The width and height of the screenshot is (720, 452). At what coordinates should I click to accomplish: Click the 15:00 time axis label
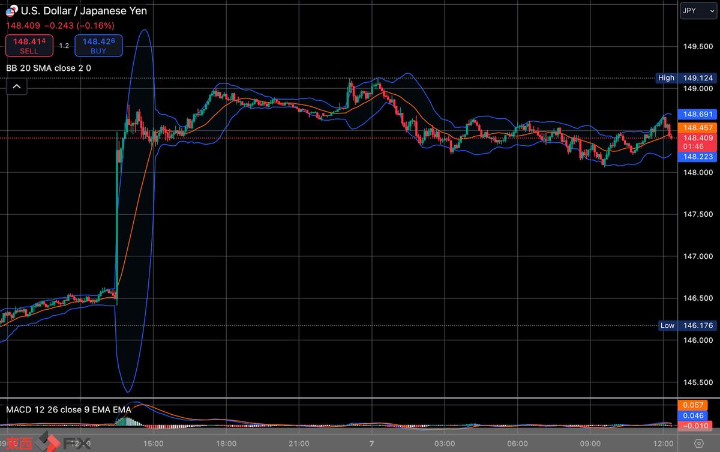[x=154, y=444]
